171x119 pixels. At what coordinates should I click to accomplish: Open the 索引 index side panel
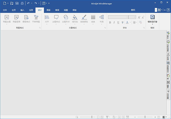point(168,35)
